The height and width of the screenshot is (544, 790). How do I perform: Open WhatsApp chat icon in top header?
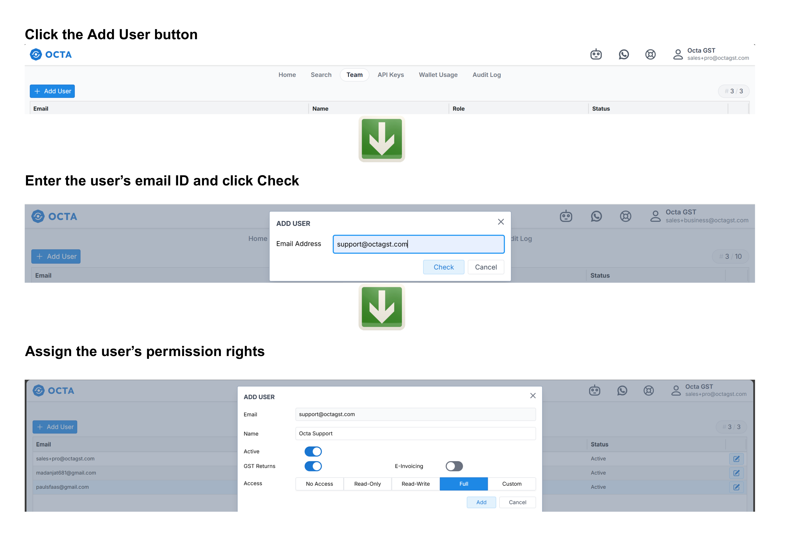pos(623,54)
